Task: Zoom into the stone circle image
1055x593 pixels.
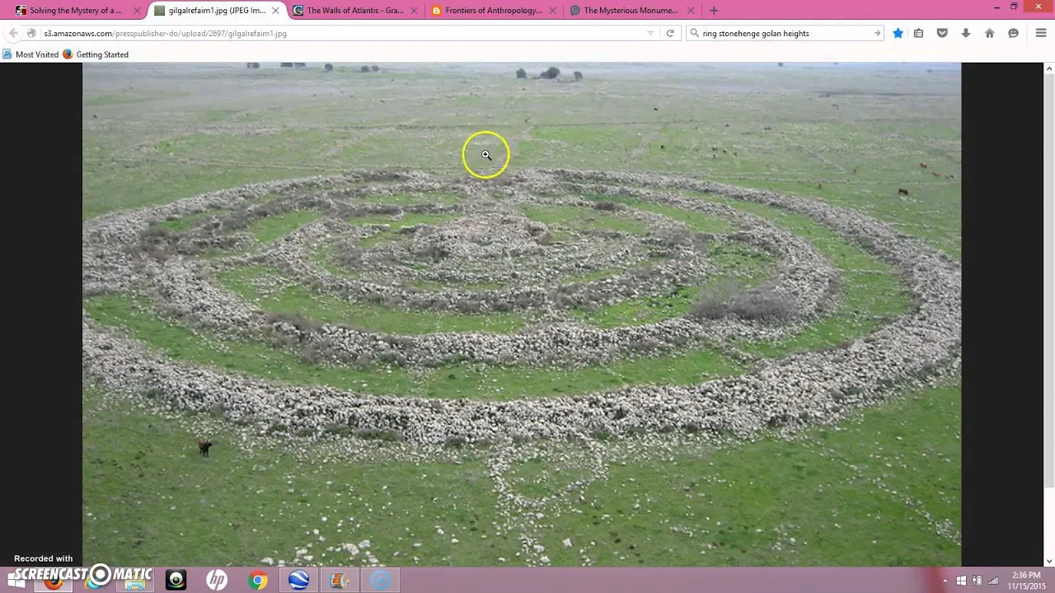Action: point(522,314)
